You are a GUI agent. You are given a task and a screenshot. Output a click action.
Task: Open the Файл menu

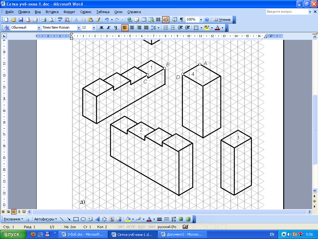pos(9,12)
